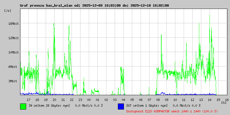Click the hour 00 x-axis label
This screenshot has width=230, height=115.
(89, 100)
